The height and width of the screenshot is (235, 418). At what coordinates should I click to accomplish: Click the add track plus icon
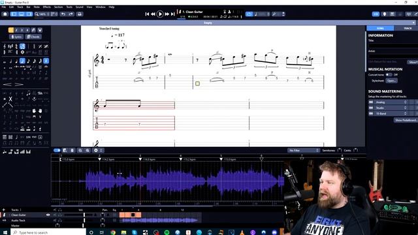point(3,210)
